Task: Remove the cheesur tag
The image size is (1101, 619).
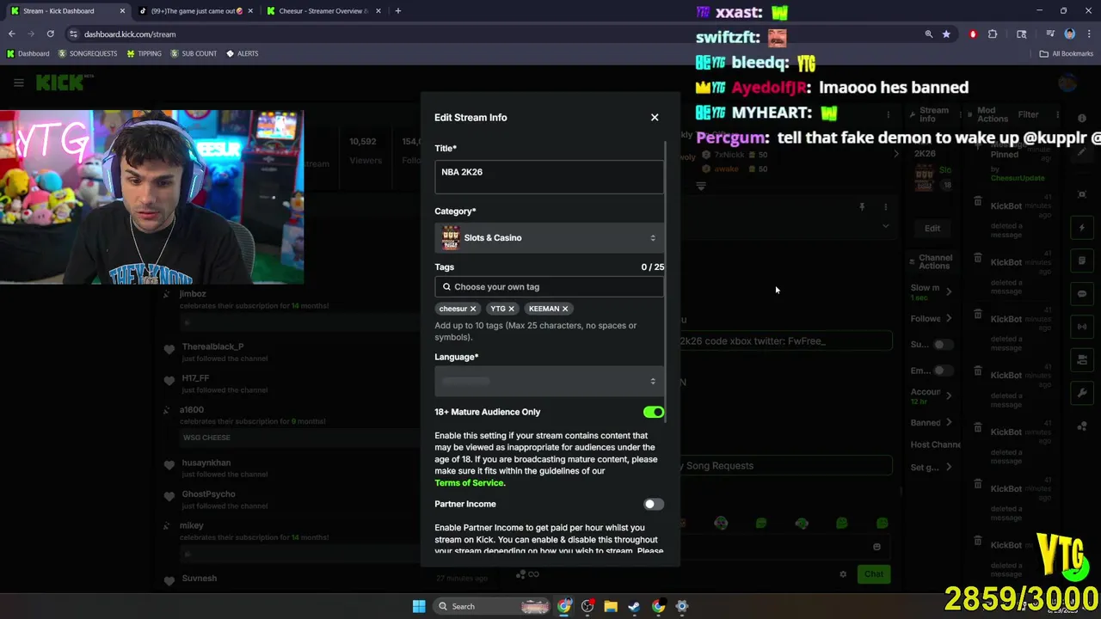Action: pyautogui.click(x=473, y=309)
